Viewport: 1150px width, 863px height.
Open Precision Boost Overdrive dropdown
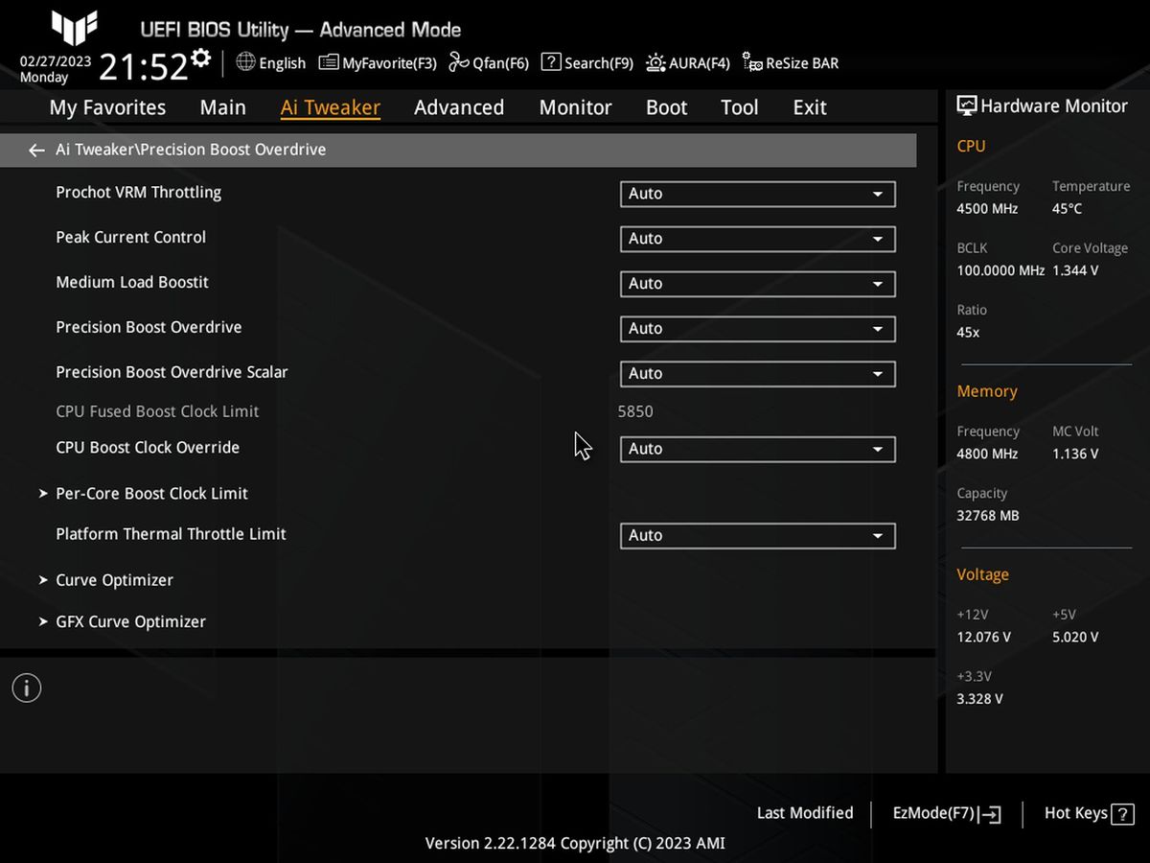[757, 329]
